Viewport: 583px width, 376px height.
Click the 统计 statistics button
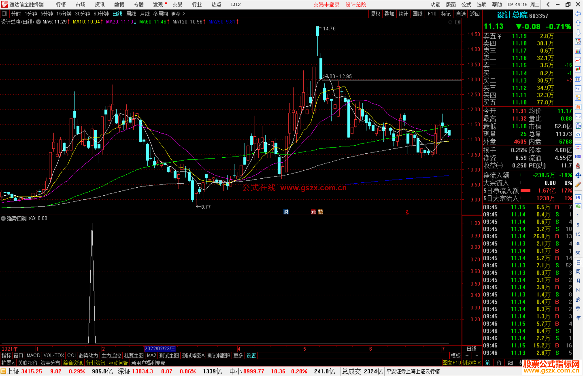pyautogui.click(x=404, y=14)
